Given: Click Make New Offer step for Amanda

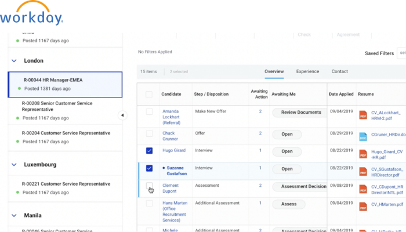Looking at the screenshot, I should pyautogui.click(x=211, y=111).
